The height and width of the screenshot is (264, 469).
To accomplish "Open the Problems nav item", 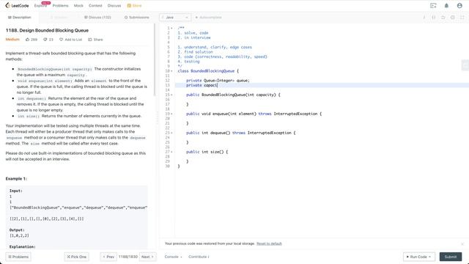I will 60,5.
